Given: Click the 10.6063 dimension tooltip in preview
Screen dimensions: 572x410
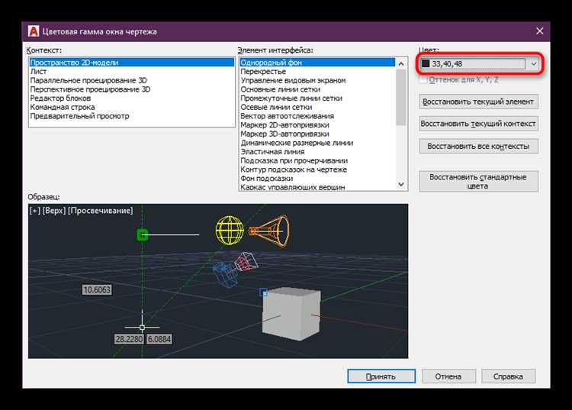Looking at the screenshot, I should pos(97,290).
